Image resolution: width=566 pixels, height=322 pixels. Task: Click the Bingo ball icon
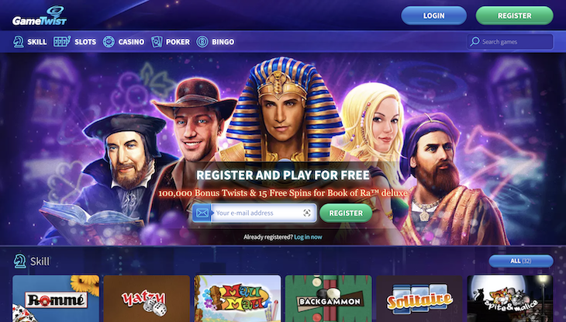tap(202, 42)
